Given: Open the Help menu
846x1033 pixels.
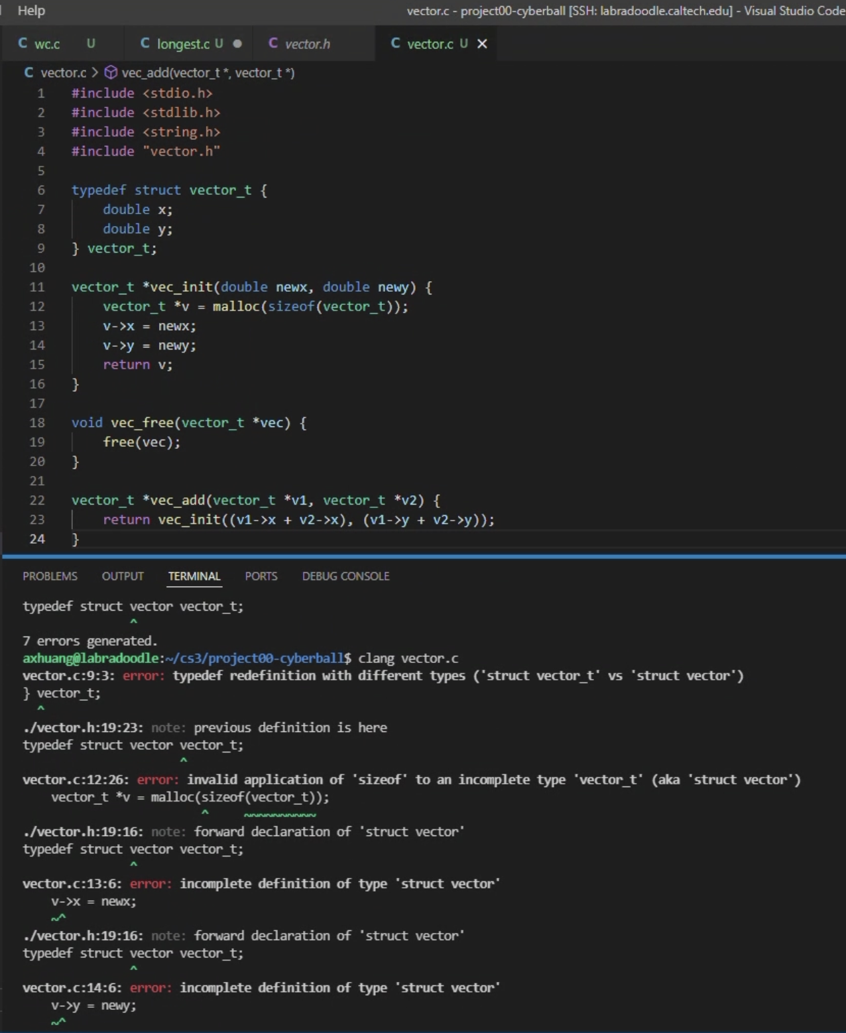Looking at the screenshot, I should point(31,11).
